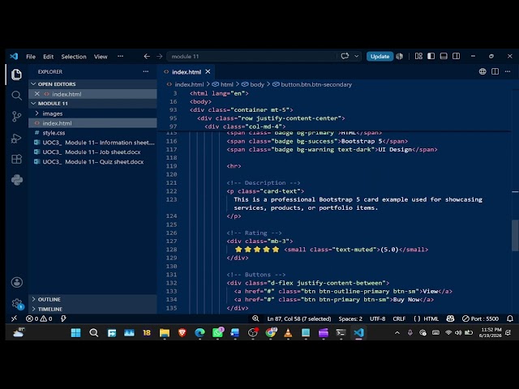Change indentation via Spaces: 2
The width and height of the screenshot is (519, 389).
[350, 318]
